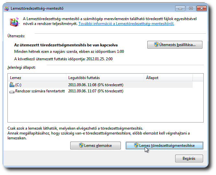Click the text Minden hétnek ezen a napján: szerda
The height and width of the screenshot is (175, 216).
tap(46, 52)
